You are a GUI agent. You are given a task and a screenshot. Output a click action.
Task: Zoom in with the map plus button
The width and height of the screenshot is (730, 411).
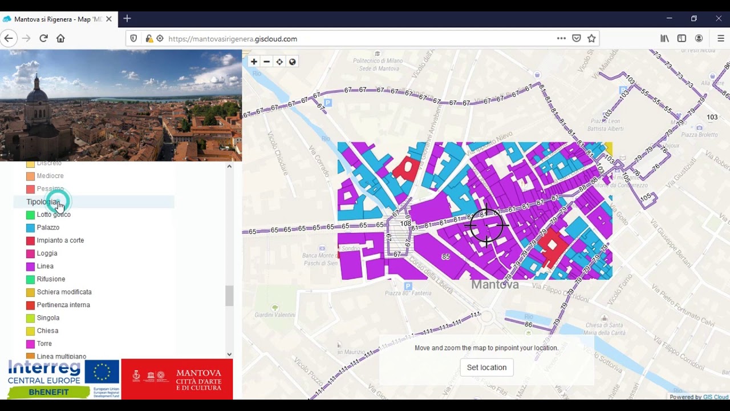click(254, 62)
